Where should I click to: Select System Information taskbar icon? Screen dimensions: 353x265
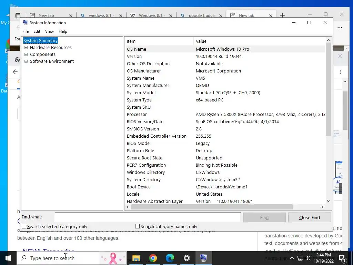click(203, 258)
